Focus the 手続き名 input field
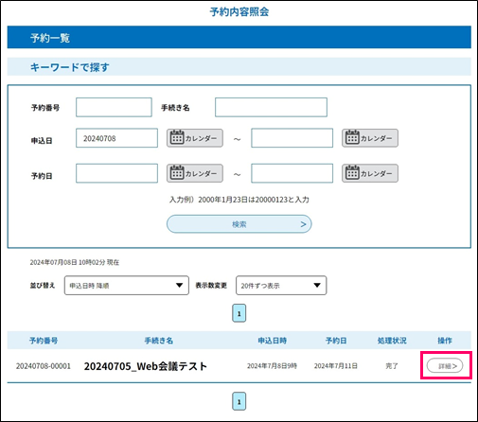The height and width of the screenshot is (422, 478). click(271, 107)
